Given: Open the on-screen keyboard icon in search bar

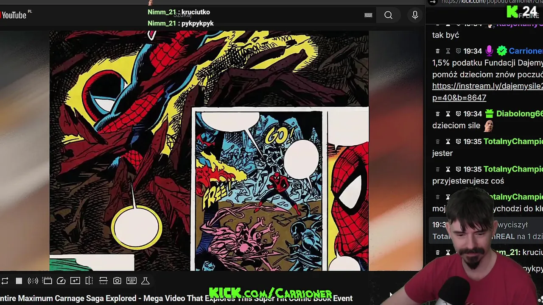Looking at the screenshot, I should pyautogui.click(x=368, y=15).
